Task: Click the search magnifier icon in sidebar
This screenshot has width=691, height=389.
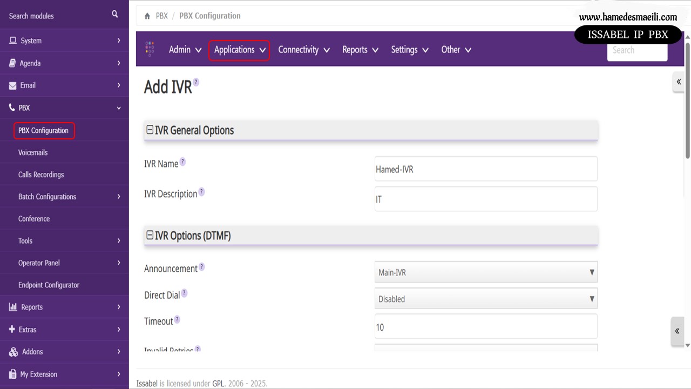Action: [114, 15]
